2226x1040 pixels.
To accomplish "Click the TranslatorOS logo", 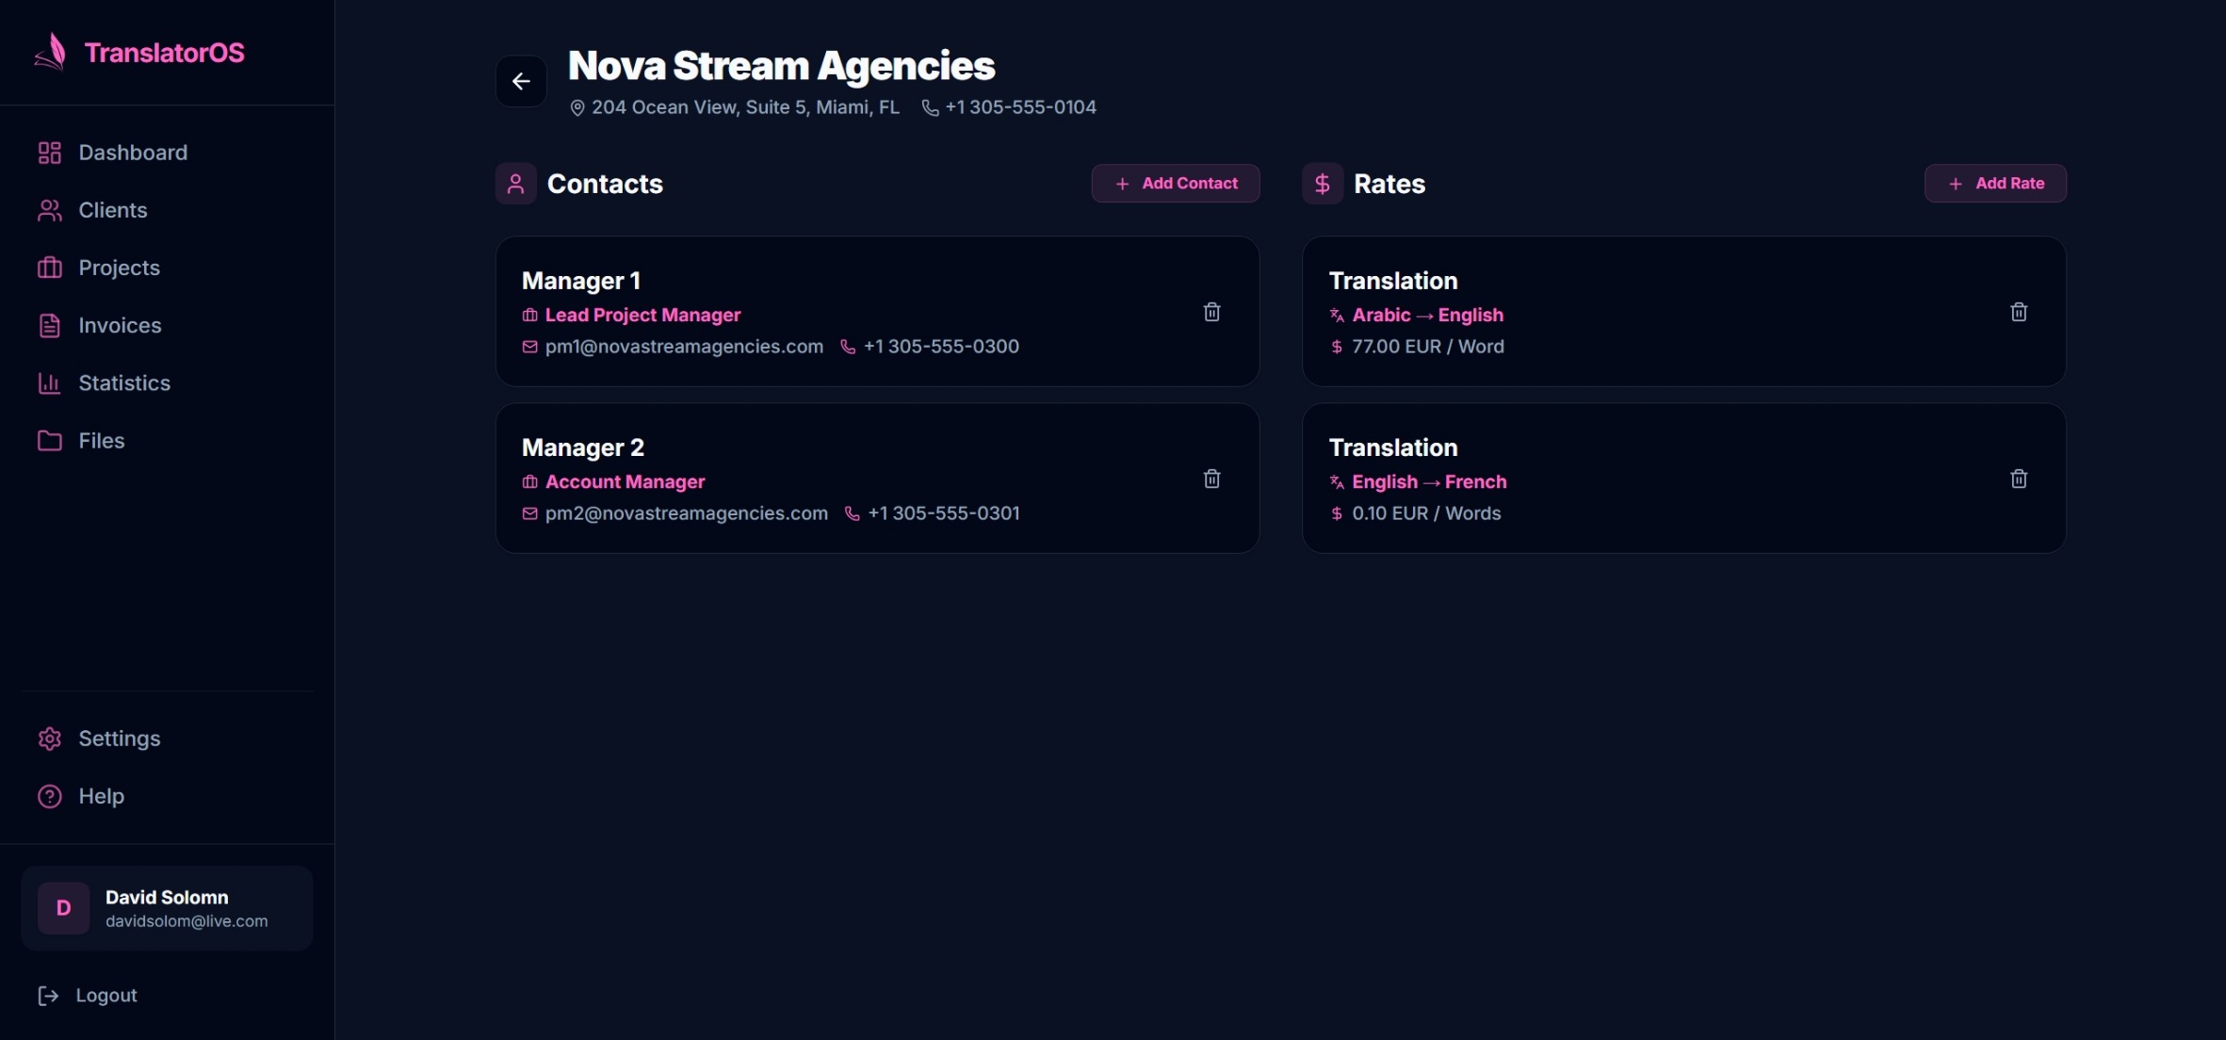I will click(138, 52).
